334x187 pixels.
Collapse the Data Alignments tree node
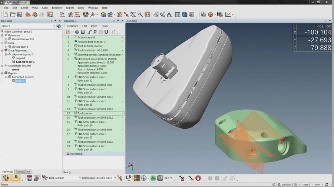2,51
